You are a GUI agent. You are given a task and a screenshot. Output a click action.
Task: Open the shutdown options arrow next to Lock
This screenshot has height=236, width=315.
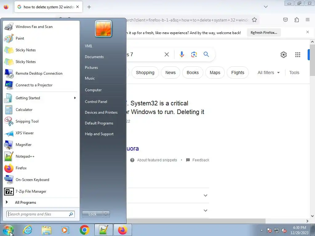pos(106,214)
